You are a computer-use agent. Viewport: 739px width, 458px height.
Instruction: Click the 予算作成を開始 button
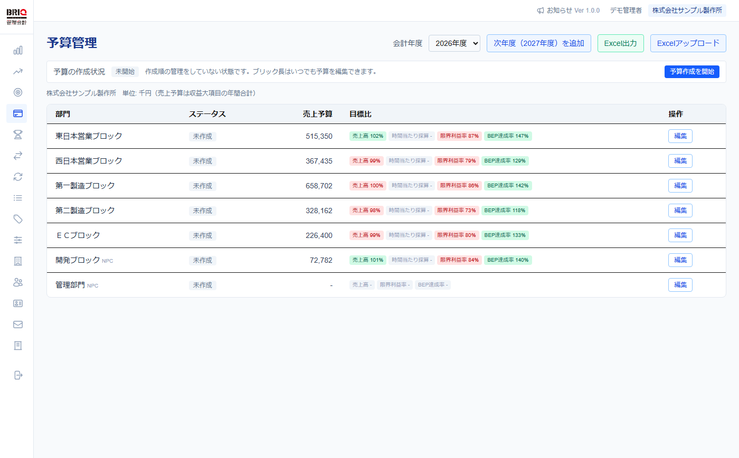[692, 72]
